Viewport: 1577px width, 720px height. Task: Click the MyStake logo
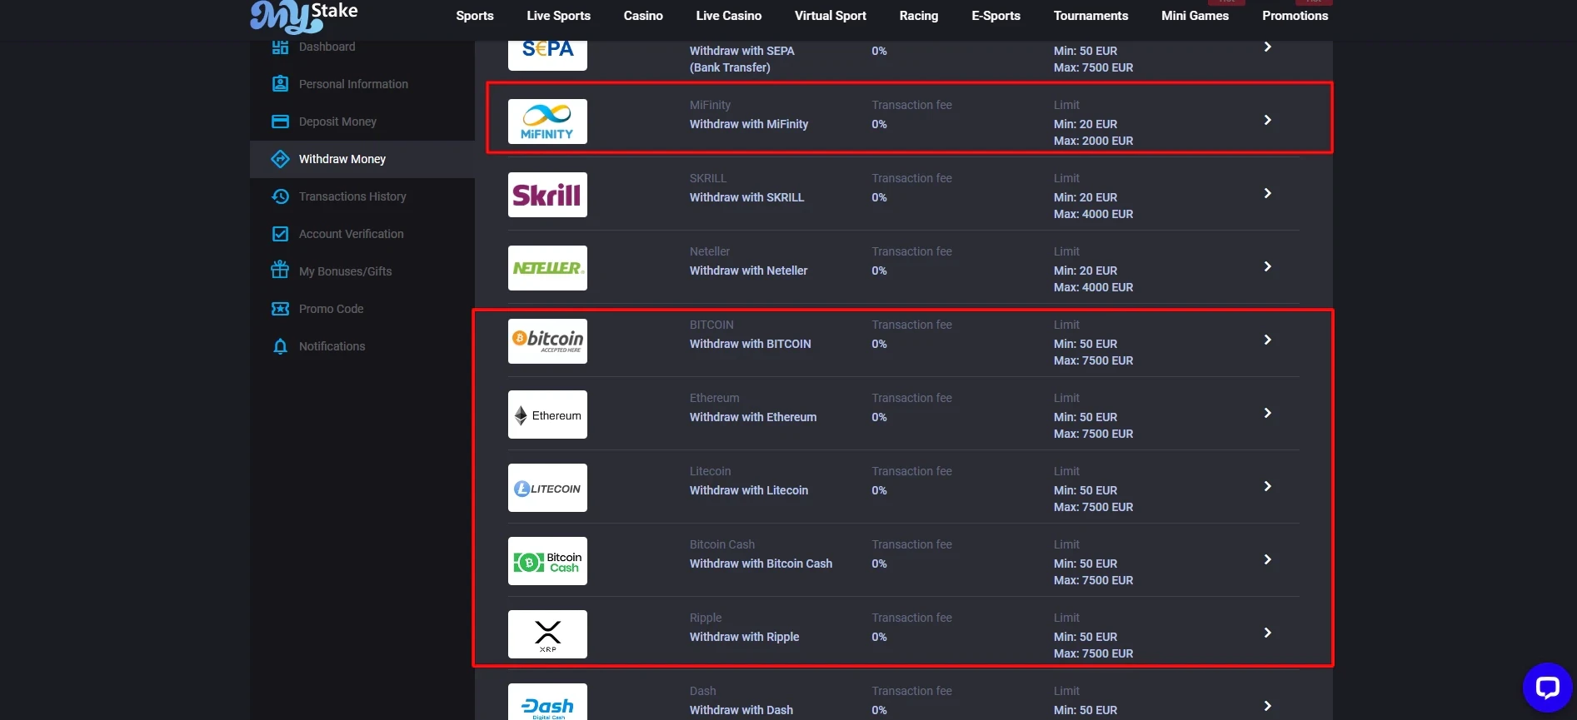[304, 16]
